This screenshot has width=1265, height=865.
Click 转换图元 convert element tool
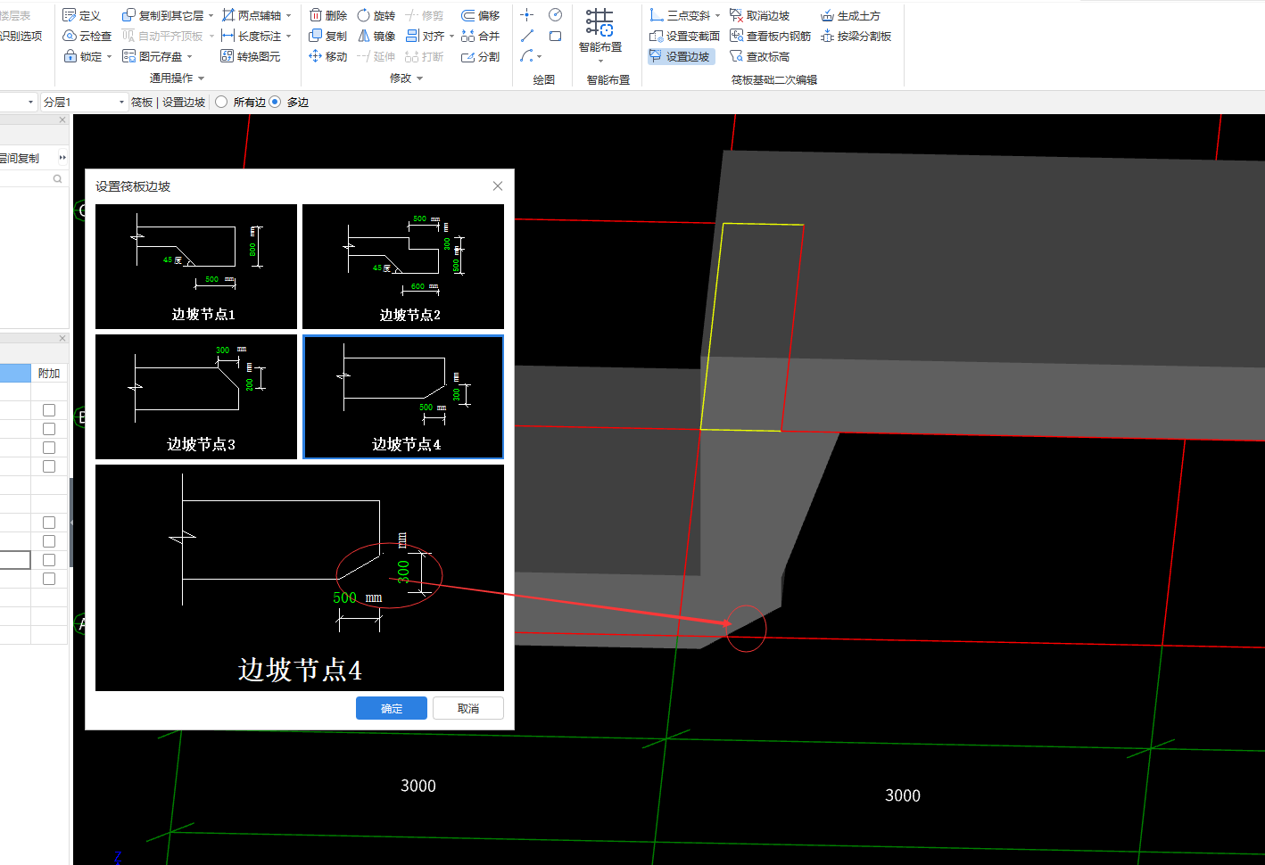point(251,56)
